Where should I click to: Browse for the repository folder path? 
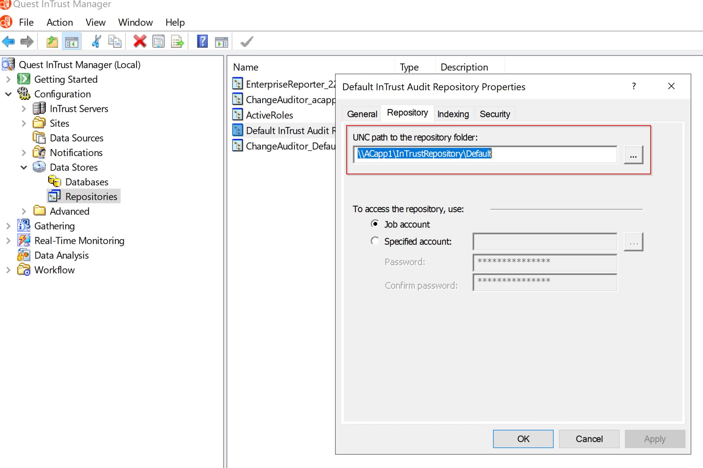(633, 154)
